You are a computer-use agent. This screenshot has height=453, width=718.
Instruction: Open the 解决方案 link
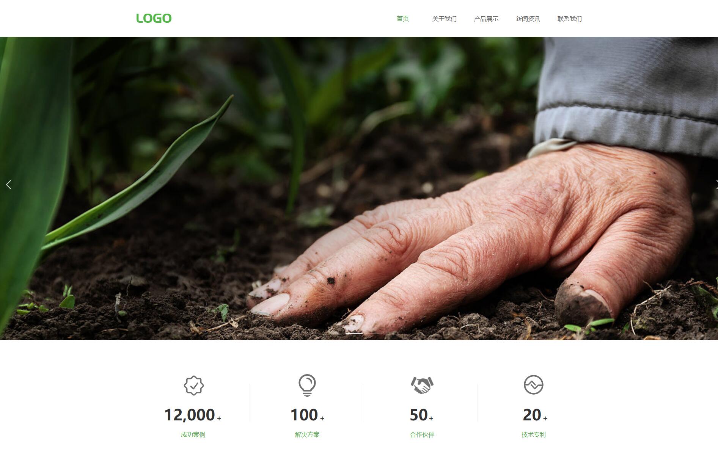click(x=307, y=434)
